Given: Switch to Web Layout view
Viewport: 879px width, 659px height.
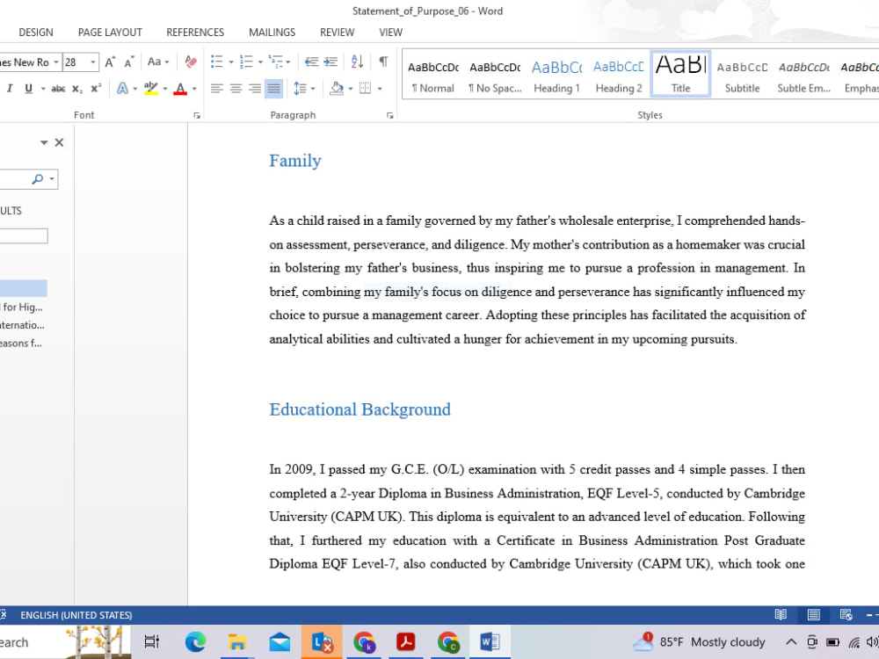Looking at the screenshot, I should coord(846,615).
